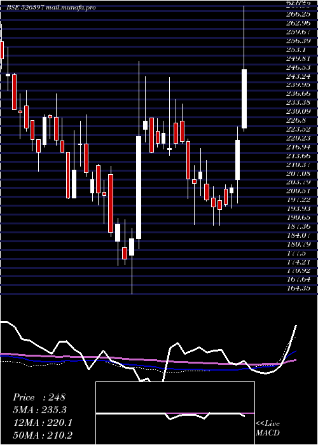Click the blue 12MA line in lower panel
Viewport: 318px width, 445px height.
(x=148, y=366)
